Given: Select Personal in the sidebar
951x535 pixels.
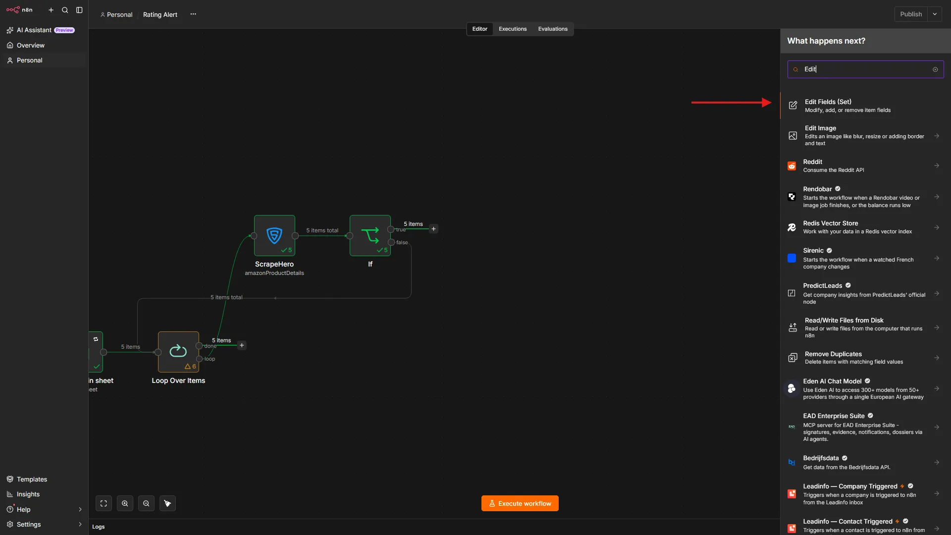Looking at the screenshot, I should pos(44,60).
